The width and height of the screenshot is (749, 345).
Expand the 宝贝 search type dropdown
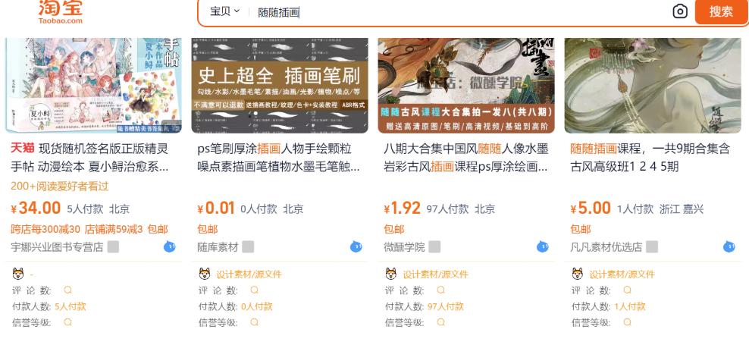pos(224,11)
